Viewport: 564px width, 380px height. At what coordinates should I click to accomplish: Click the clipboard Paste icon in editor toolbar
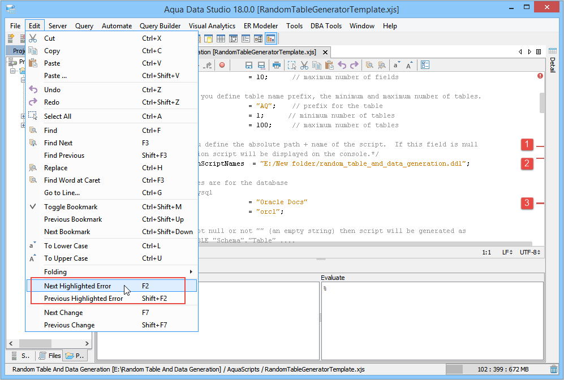click(329, 65)
